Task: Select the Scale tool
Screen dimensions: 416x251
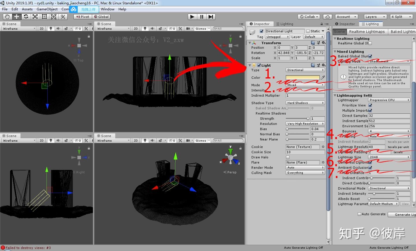Action: click(x=35, y=17)
